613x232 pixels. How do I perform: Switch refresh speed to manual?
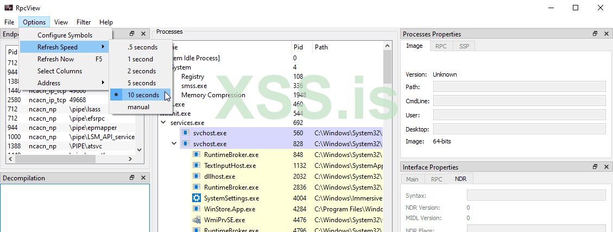tap(140, 107)
